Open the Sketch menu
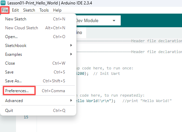The image size is (182, 132). [29, 10]
